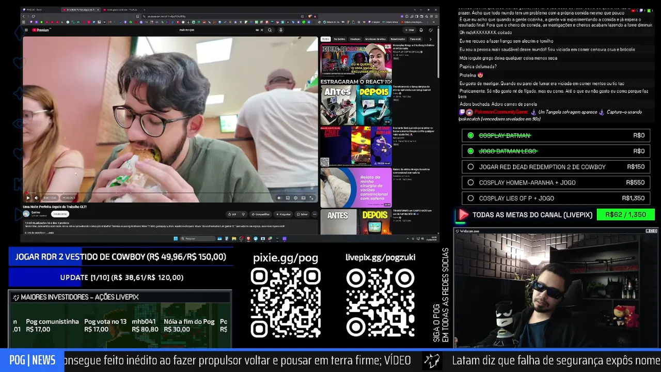
Task: Select the 'JOGO BATMAN LEGO' goal radio
Action: click(x=470, y=151)
